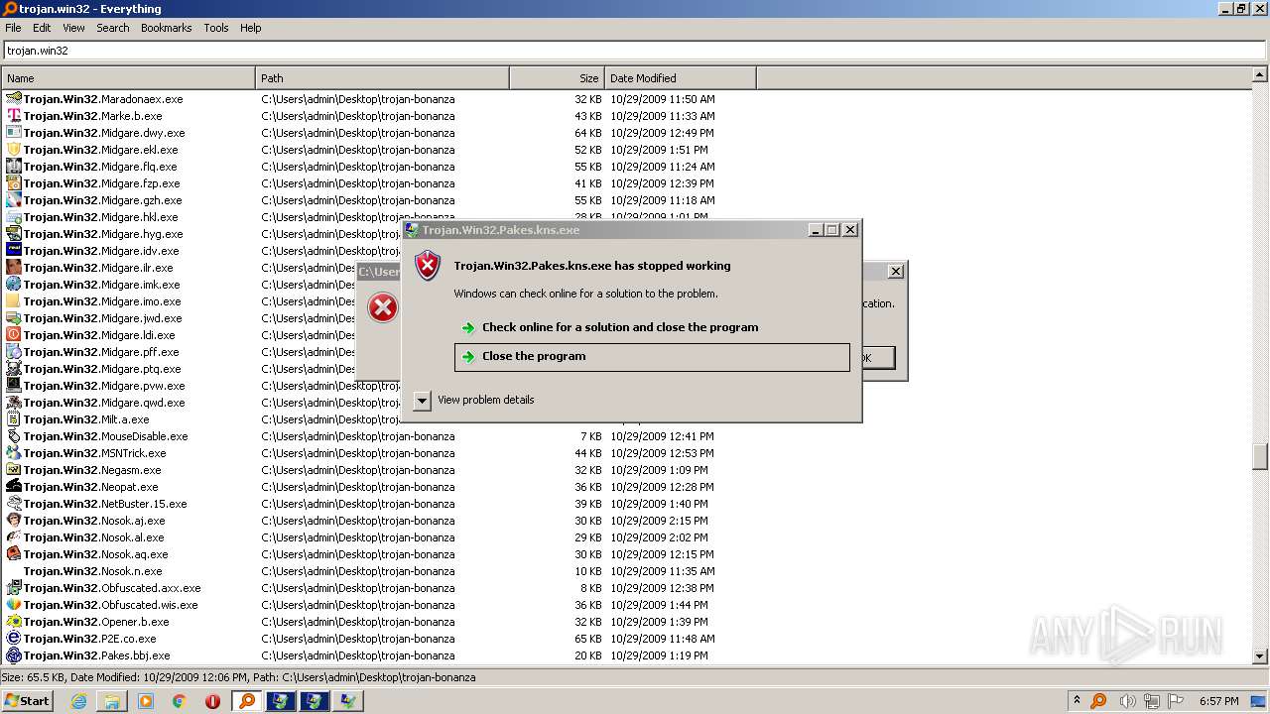This screenshot has width=1270, height=714.
Task: Click the Everything icon in the system tray
Action: (x=1098, y=701)
